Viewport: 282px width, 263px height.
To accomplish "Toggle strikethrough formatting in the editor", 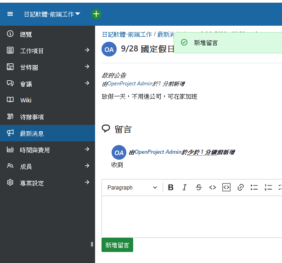I will point(198,188).
